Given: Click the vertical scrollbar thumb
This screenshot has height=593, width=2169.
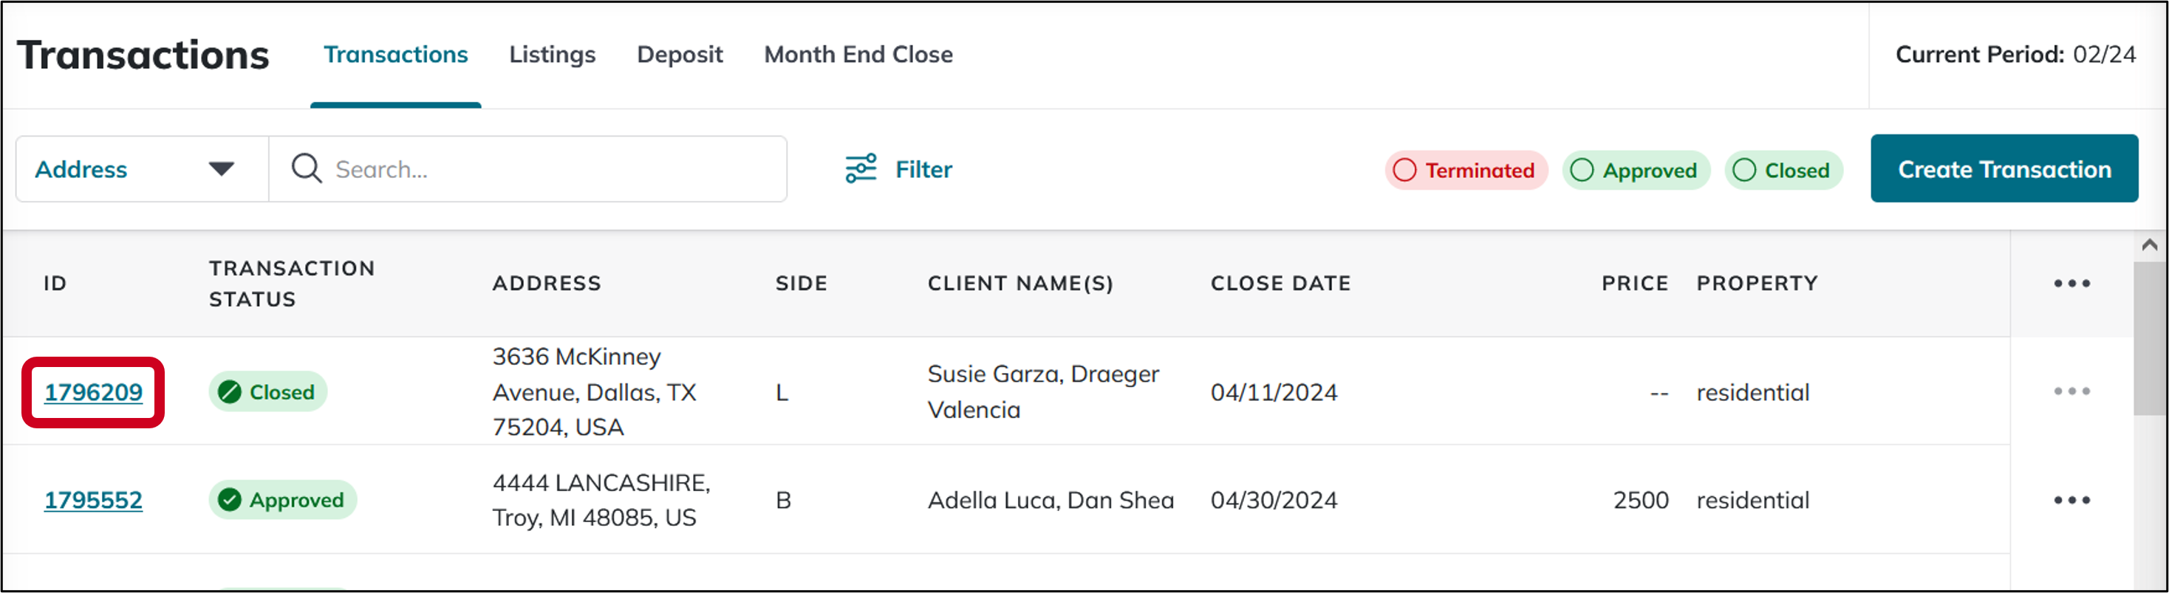Looking at the screenshot, I should pos(2150,337).
